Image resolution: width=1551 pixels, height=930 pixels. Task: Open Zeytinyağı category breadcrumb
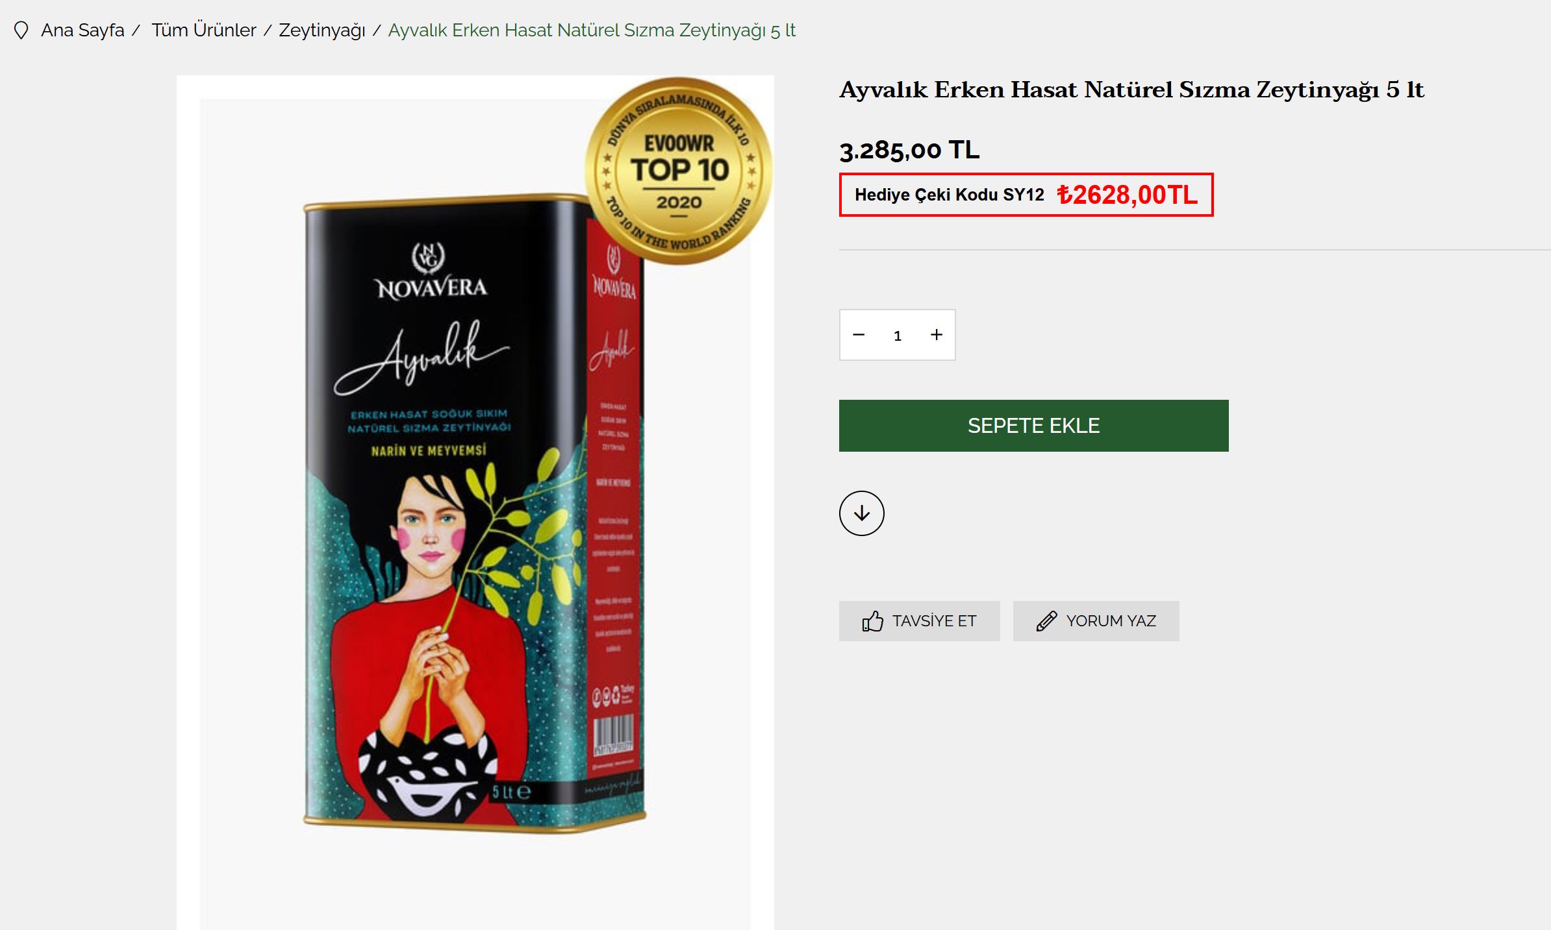pyautogui.click(x=322, y=31)
